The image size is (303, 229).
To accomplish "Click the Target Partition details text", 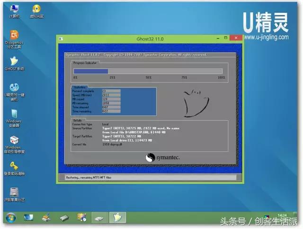I will click(127, 138).
